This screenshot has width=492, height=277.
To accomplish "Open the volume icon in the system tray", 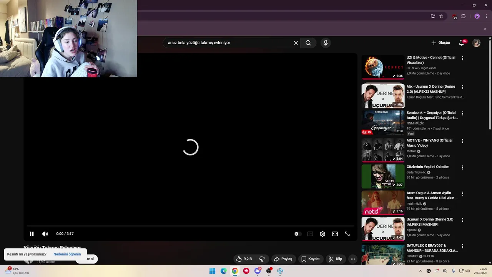I will 467,271.
